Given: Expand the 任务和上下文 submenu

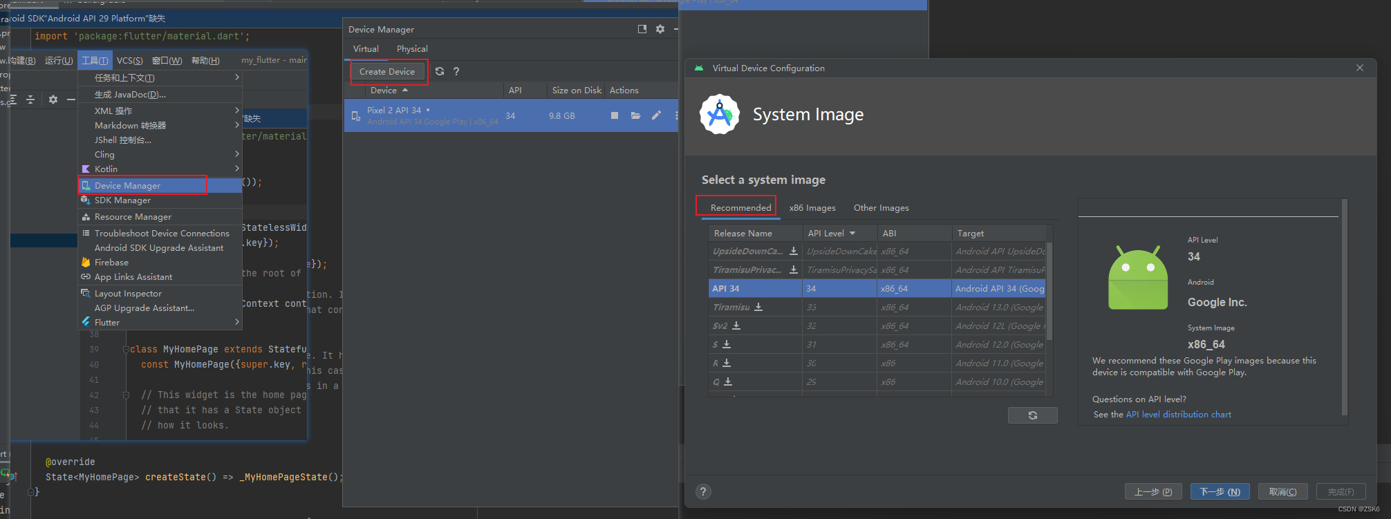Looking at the screenshot, I should tap(160, 77).
